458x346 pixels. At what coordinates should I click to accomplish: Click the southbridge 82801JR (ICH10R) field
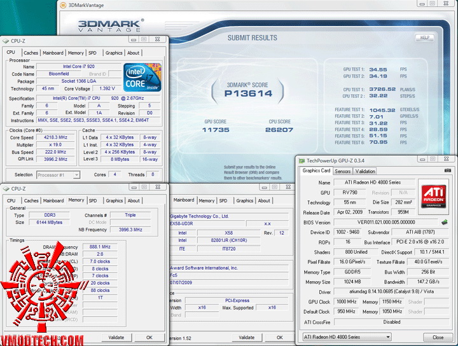click(x=229, y=240)
